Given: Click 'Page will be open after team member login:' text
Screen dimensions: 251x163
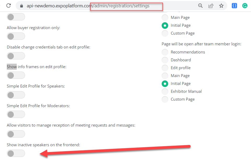Looking at the screenshot, I should coord(201,44).
